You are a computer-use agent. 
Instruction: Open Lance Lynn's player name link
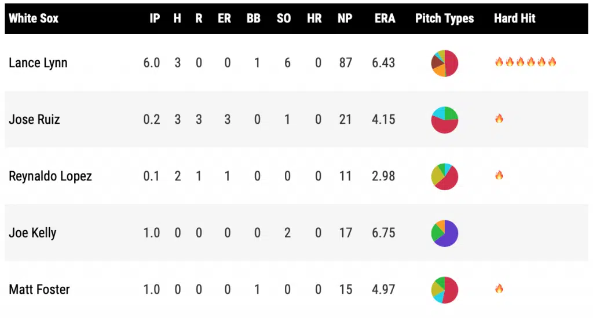[38, 62]
